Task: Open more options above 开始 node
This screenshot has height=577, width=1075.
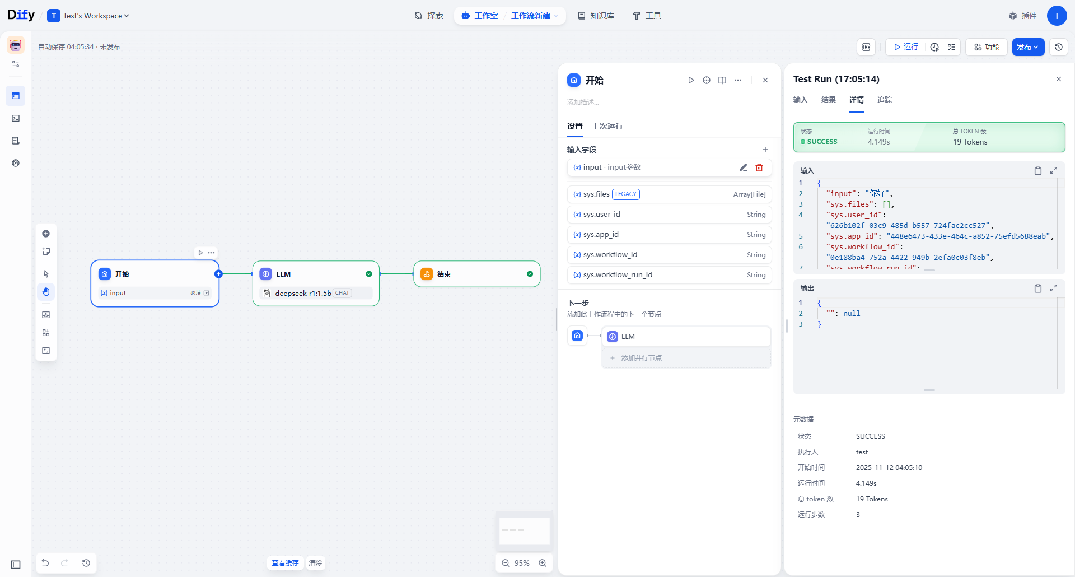Action: 211,253
